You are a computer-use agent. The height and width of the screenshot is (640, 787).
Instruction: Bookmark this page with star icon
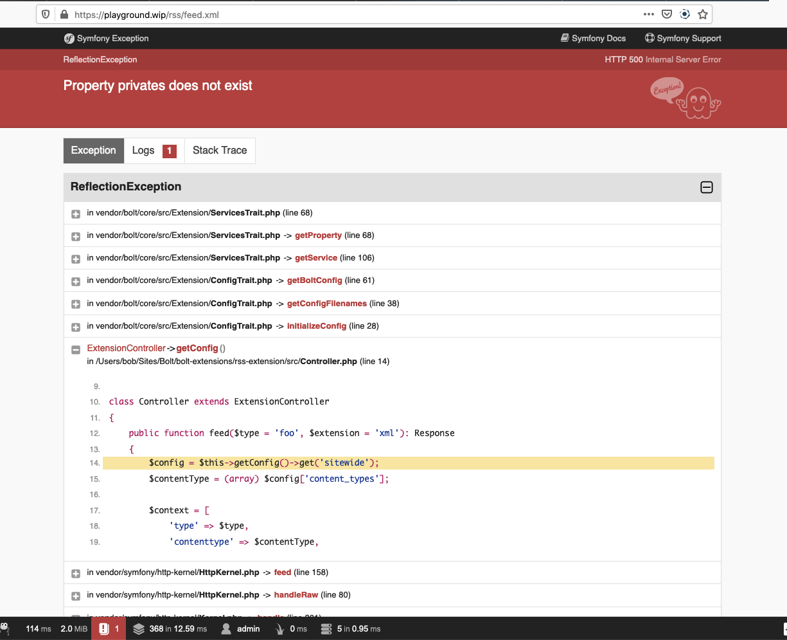702,14
